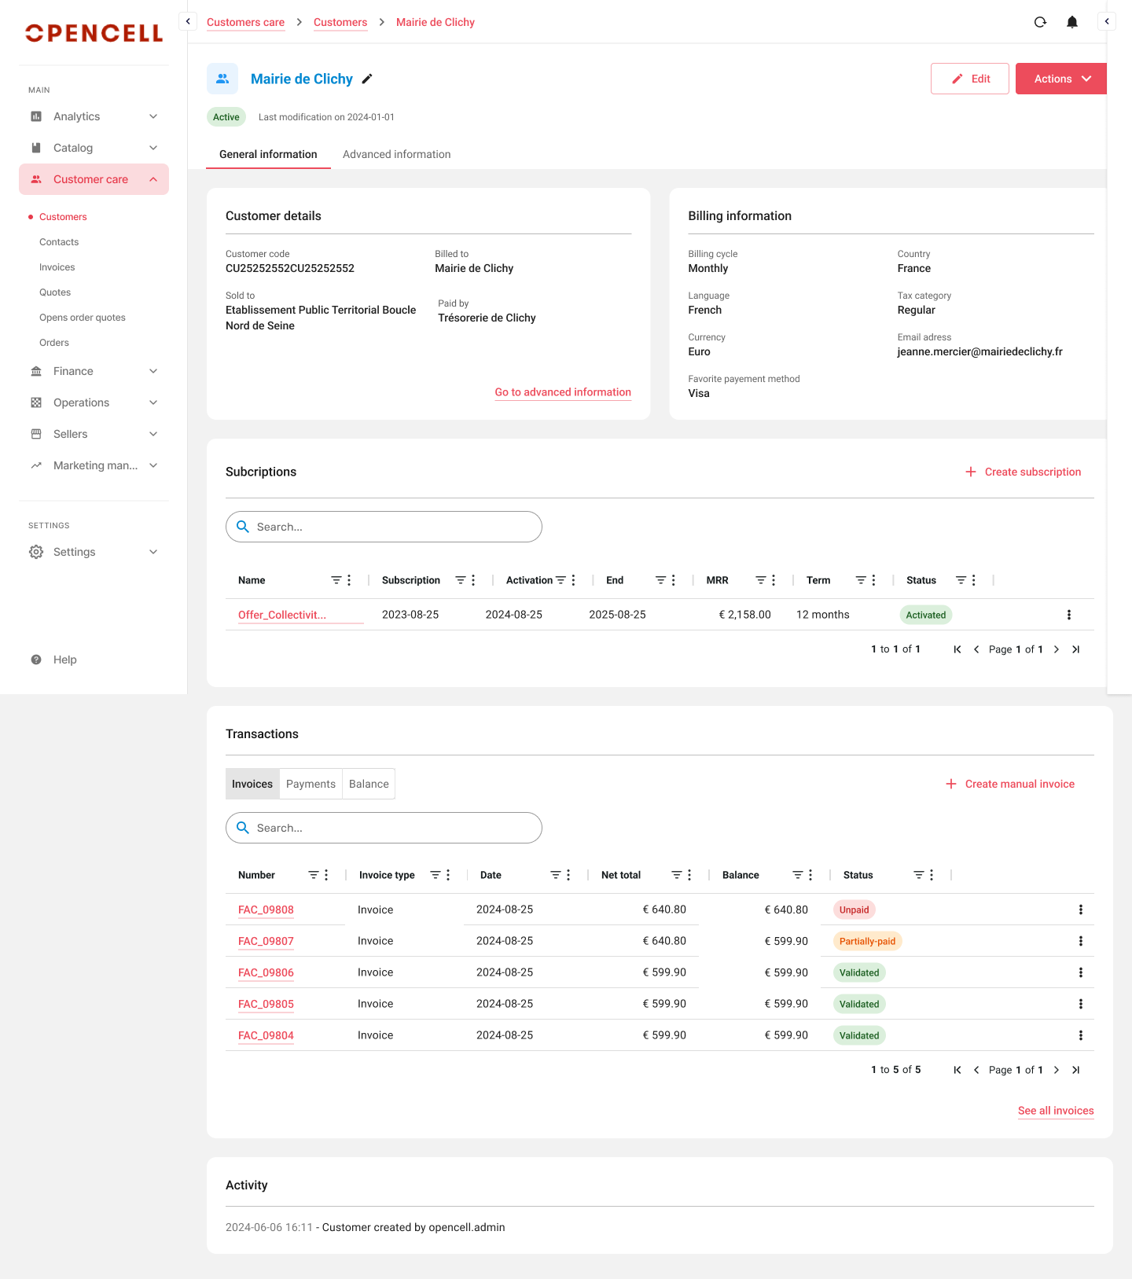This screenshot has height=1279, width=1132.
Task: Collapse the right panel arrow
Action: pyautogui.click(x=1107, y=21)
